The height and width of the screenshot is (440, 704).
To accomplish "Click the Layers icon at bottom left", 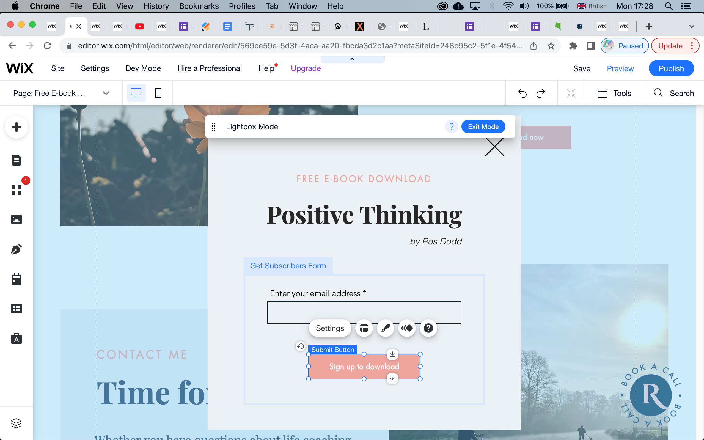I will tap(16, 423).
